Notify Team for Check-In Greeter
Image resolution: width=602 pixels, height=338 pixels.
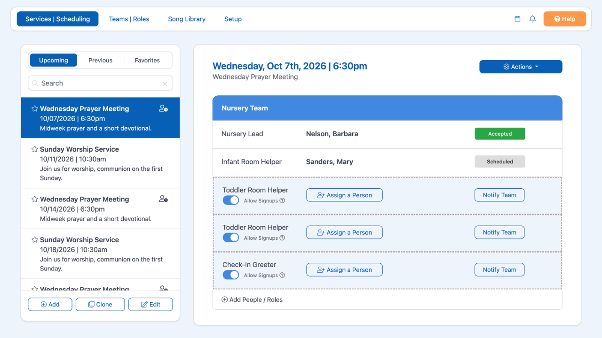point(499,270)
